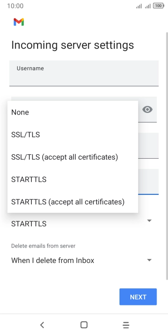Select SSL/TLS (accept all certificates)

[73, 157]
